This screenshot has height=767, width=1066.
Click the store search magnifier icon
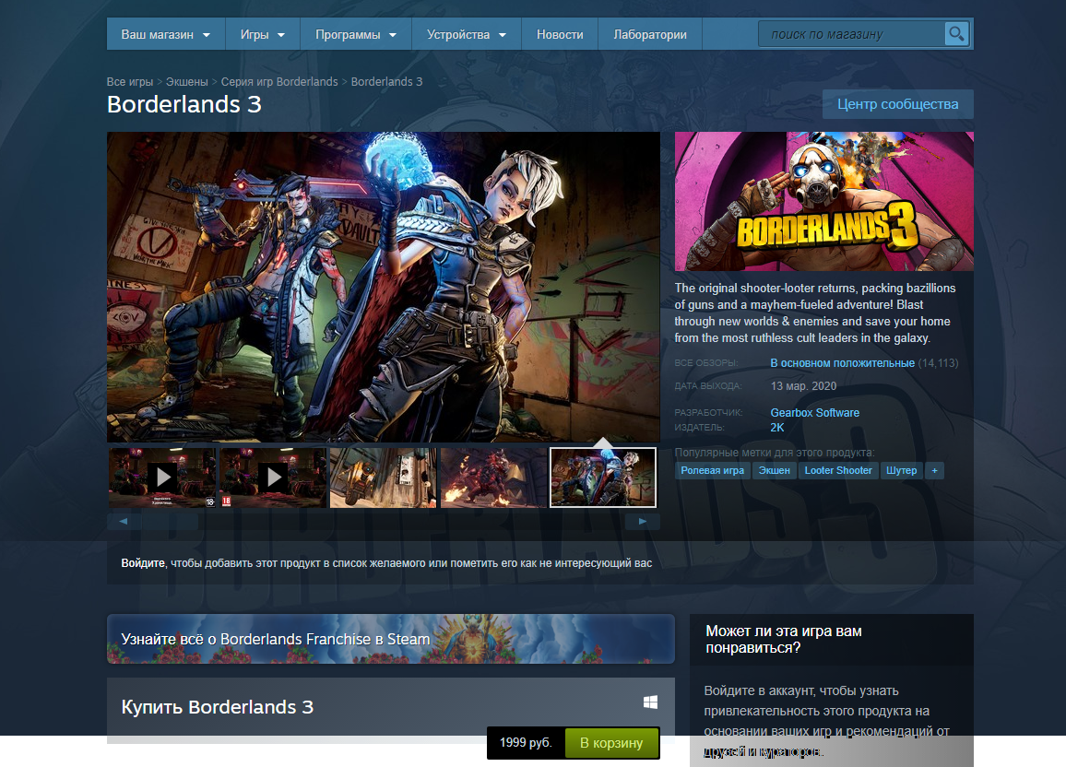[956, 33]
